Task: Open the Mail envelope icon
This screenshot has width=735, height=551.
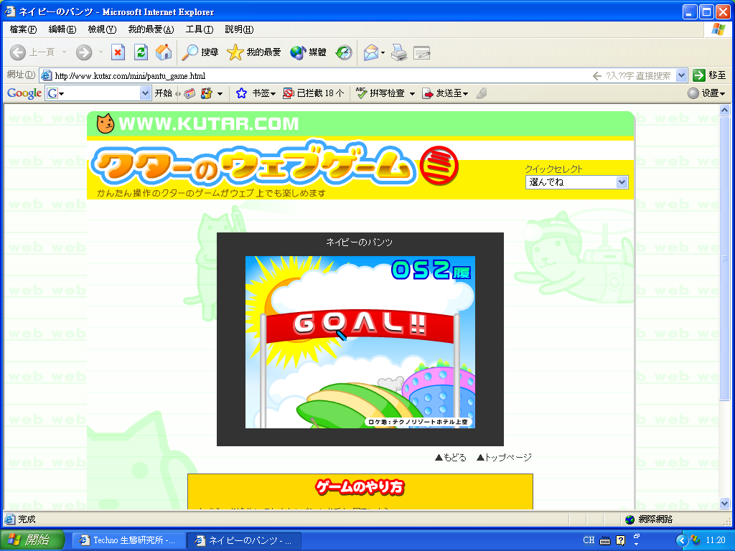Action: tap(371, 52)
